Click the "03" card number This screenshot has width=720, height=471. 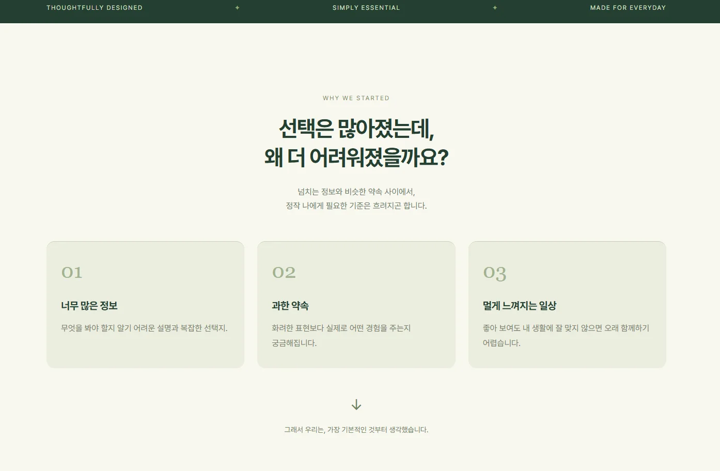pos(495,273)
